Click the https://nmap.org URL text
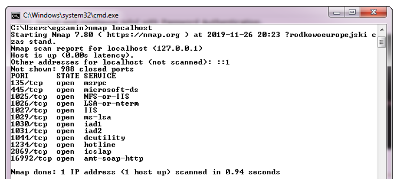The image size is (398, 183). [x=143, y=35]
